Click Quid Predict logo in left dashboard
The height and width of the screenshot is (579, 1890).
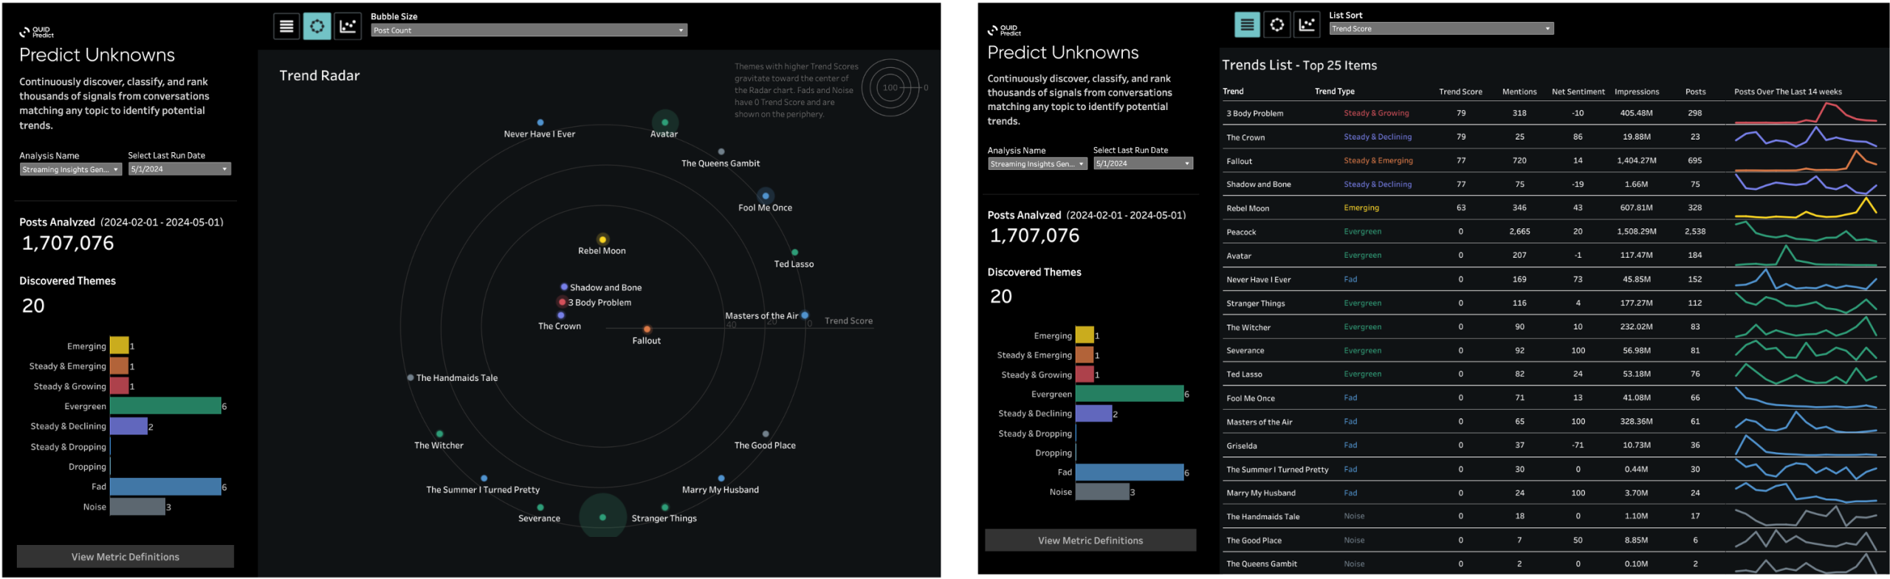36,32
